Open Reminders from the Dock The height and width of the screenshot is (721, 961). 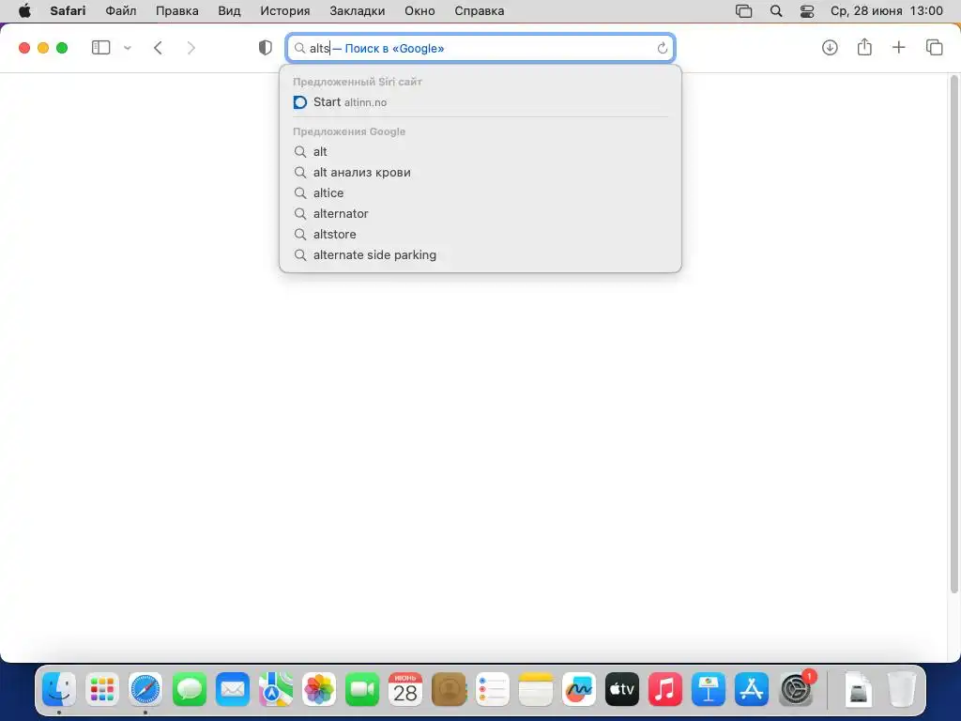pos(492,689)
